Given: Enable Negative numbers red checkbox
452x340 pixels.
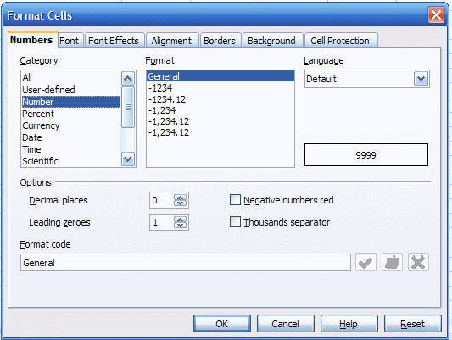Looking at the screenshot, I should 235,200.
